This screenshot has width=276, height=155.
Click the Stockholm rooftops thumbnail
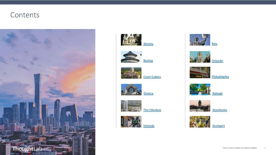[200, 106]
